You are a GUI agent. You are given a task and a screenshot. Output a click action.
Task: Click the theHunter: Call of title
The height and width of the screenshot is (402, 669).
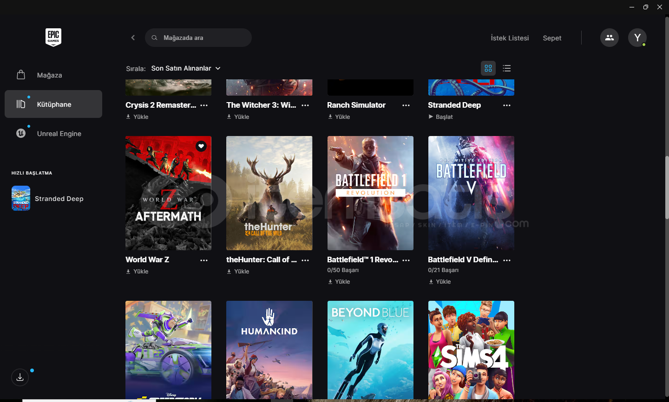pos(262,259)
